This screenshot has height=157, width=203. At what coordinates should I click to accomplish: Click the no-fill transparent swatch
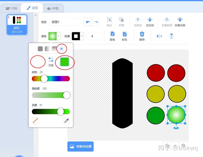tap(35, 121)
